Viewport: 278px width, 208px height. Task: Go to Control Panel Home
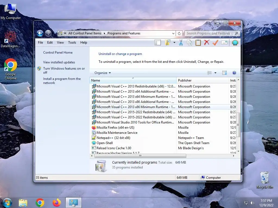58,53
